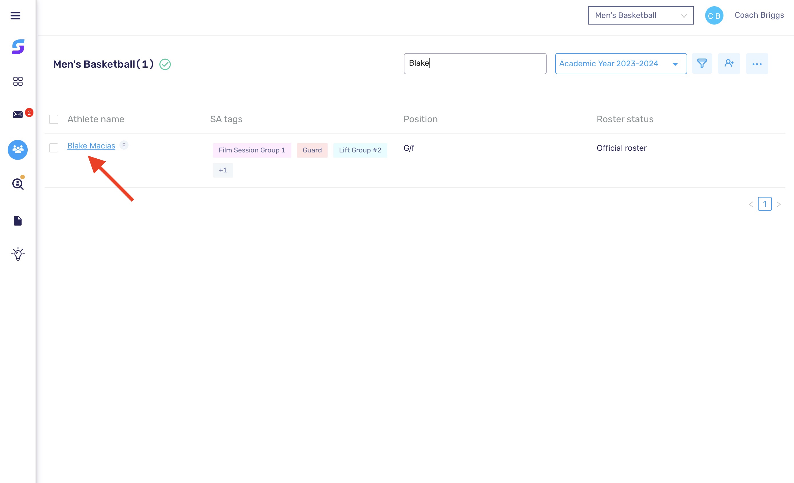Open the Academic Year 2023-2024 dropdown
Viewport: 794px width, 483px height.
(620, 63)
